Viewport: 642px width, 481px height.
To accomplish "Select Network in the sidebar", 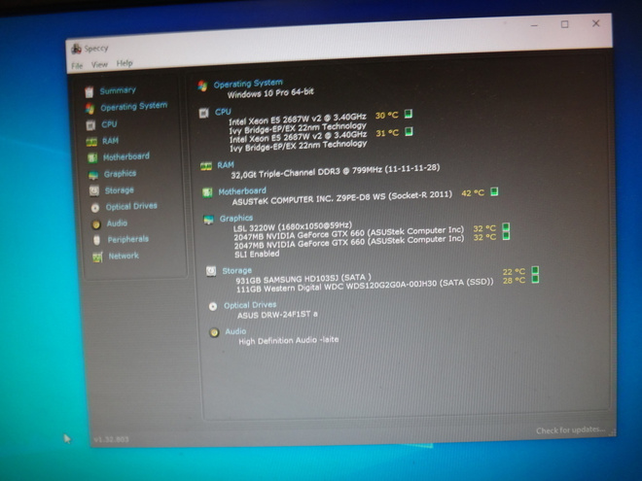I will point(124,256).
